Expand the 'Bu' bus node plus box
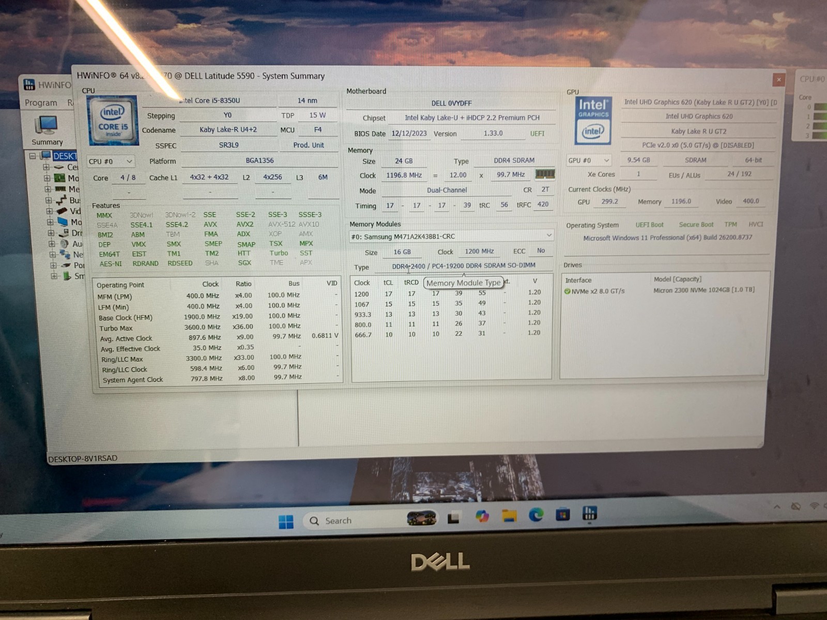This screenshot has height=620, width=827. [48, 200]
